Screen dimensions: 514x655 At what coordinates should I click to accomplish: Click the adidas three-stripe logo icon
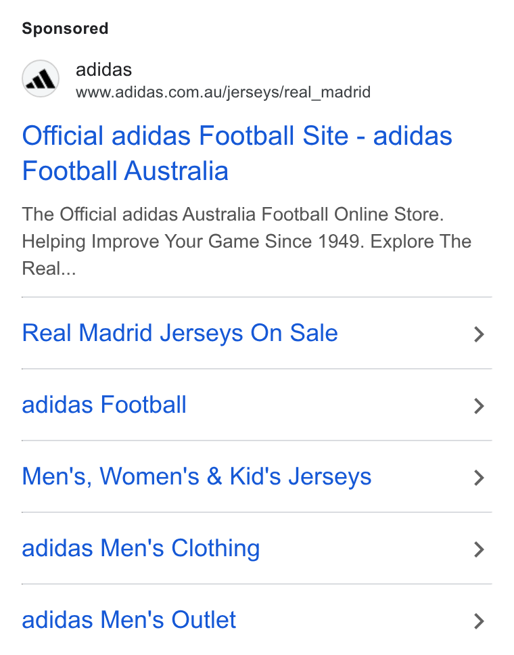[x=41, y=78]
